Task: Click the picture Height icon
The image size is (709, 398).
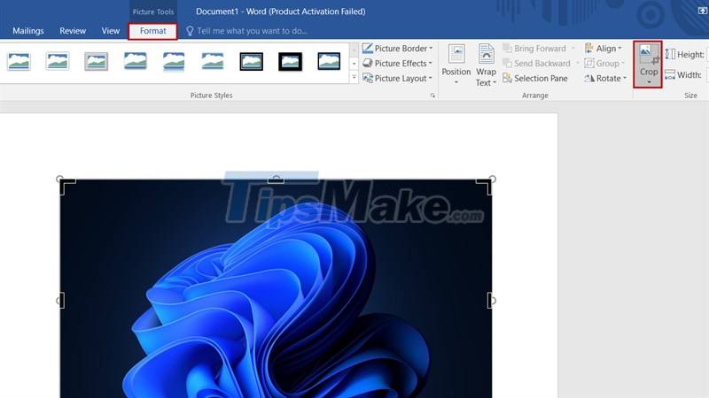Action: tap(670, 55)
